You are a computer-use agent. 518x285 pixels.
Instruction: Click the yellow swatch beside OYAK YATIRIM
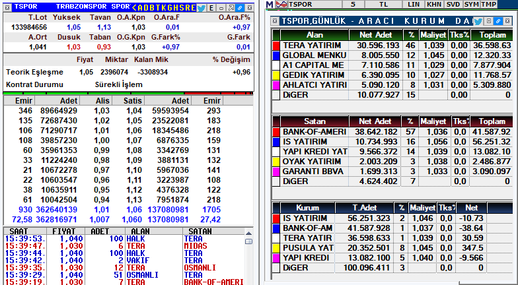[276, 162]
